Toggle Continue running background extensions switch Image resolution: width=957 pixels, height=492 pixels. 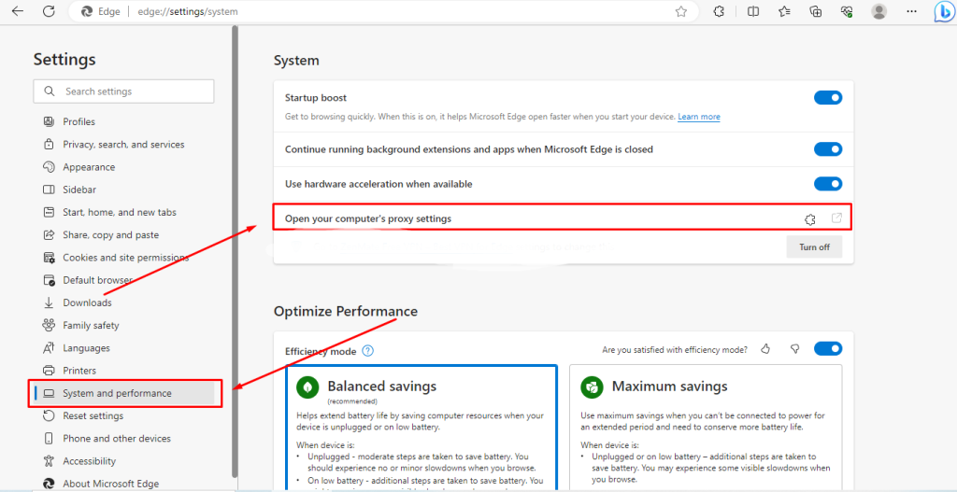coord(828,149)
